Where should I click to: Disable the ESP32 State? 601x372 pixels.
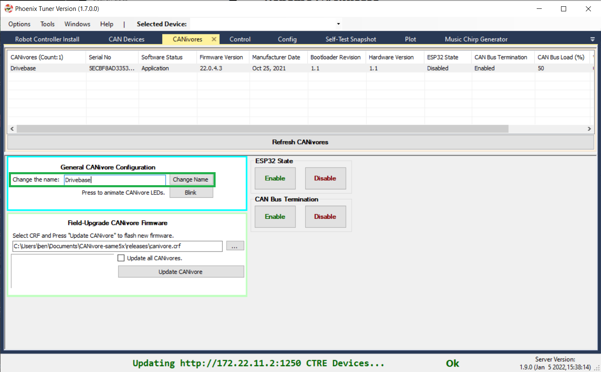point(325,178)
